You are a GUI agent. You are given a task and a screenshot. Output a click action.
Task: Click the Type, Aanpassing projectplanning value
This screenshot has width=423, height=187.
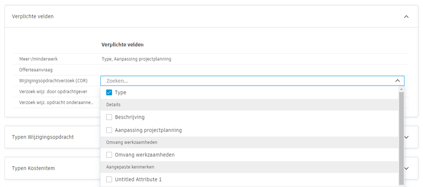click(x=136, y=59)
